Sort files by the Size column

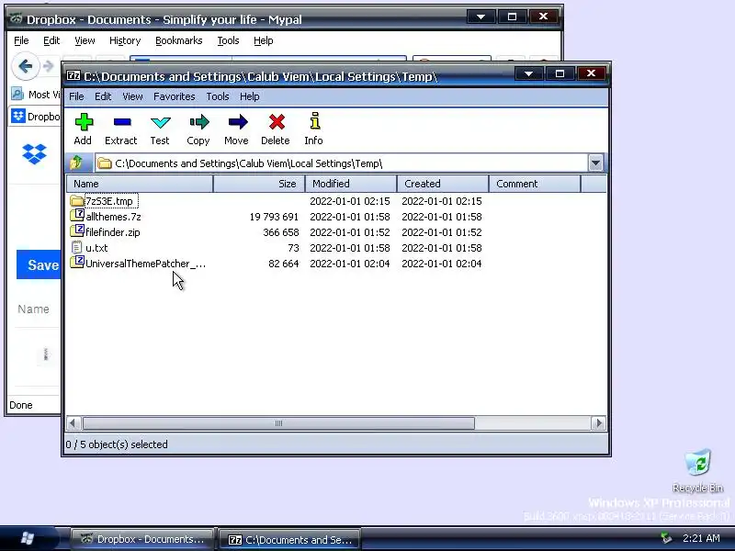pos(259,184)
